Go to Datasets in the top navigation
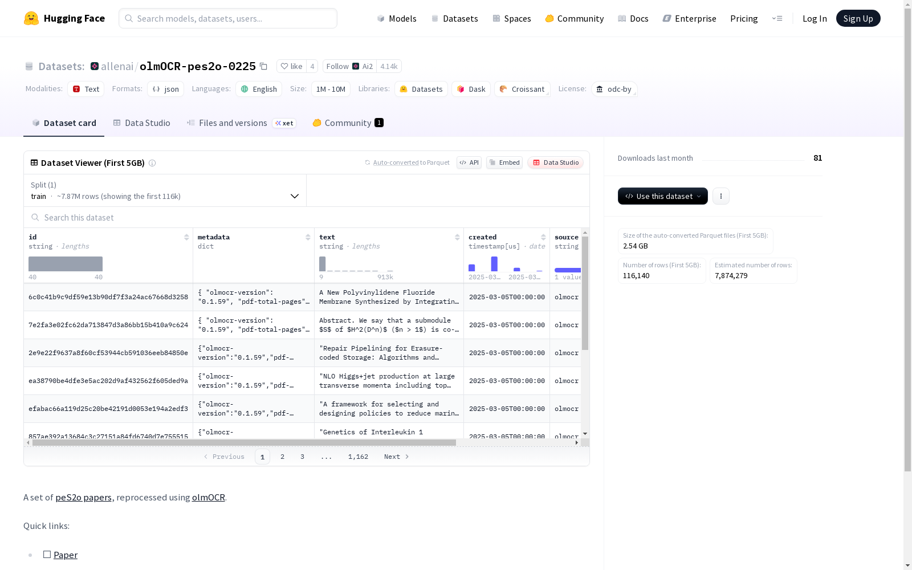This screenshot has width=912, height=570. [x=454, y=18]
